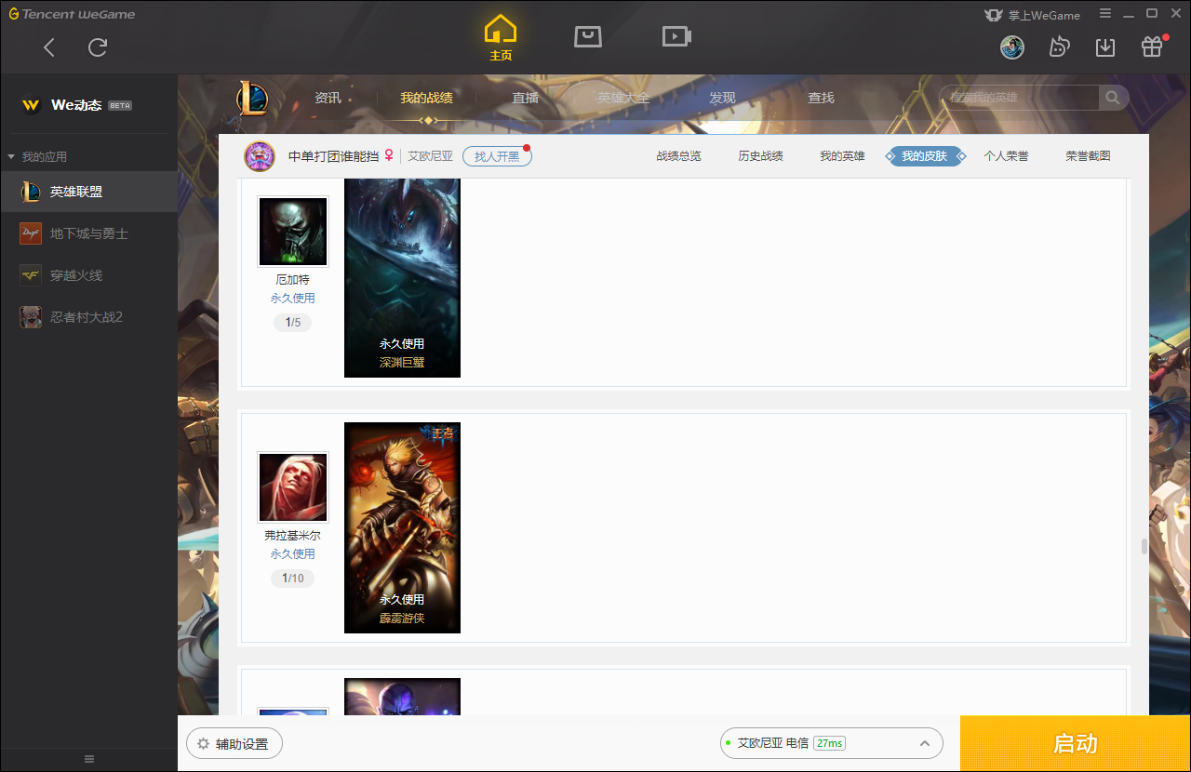1191x772 pixels.
Task: Open the user avatar in the top bar
Action: point(1012,47)
